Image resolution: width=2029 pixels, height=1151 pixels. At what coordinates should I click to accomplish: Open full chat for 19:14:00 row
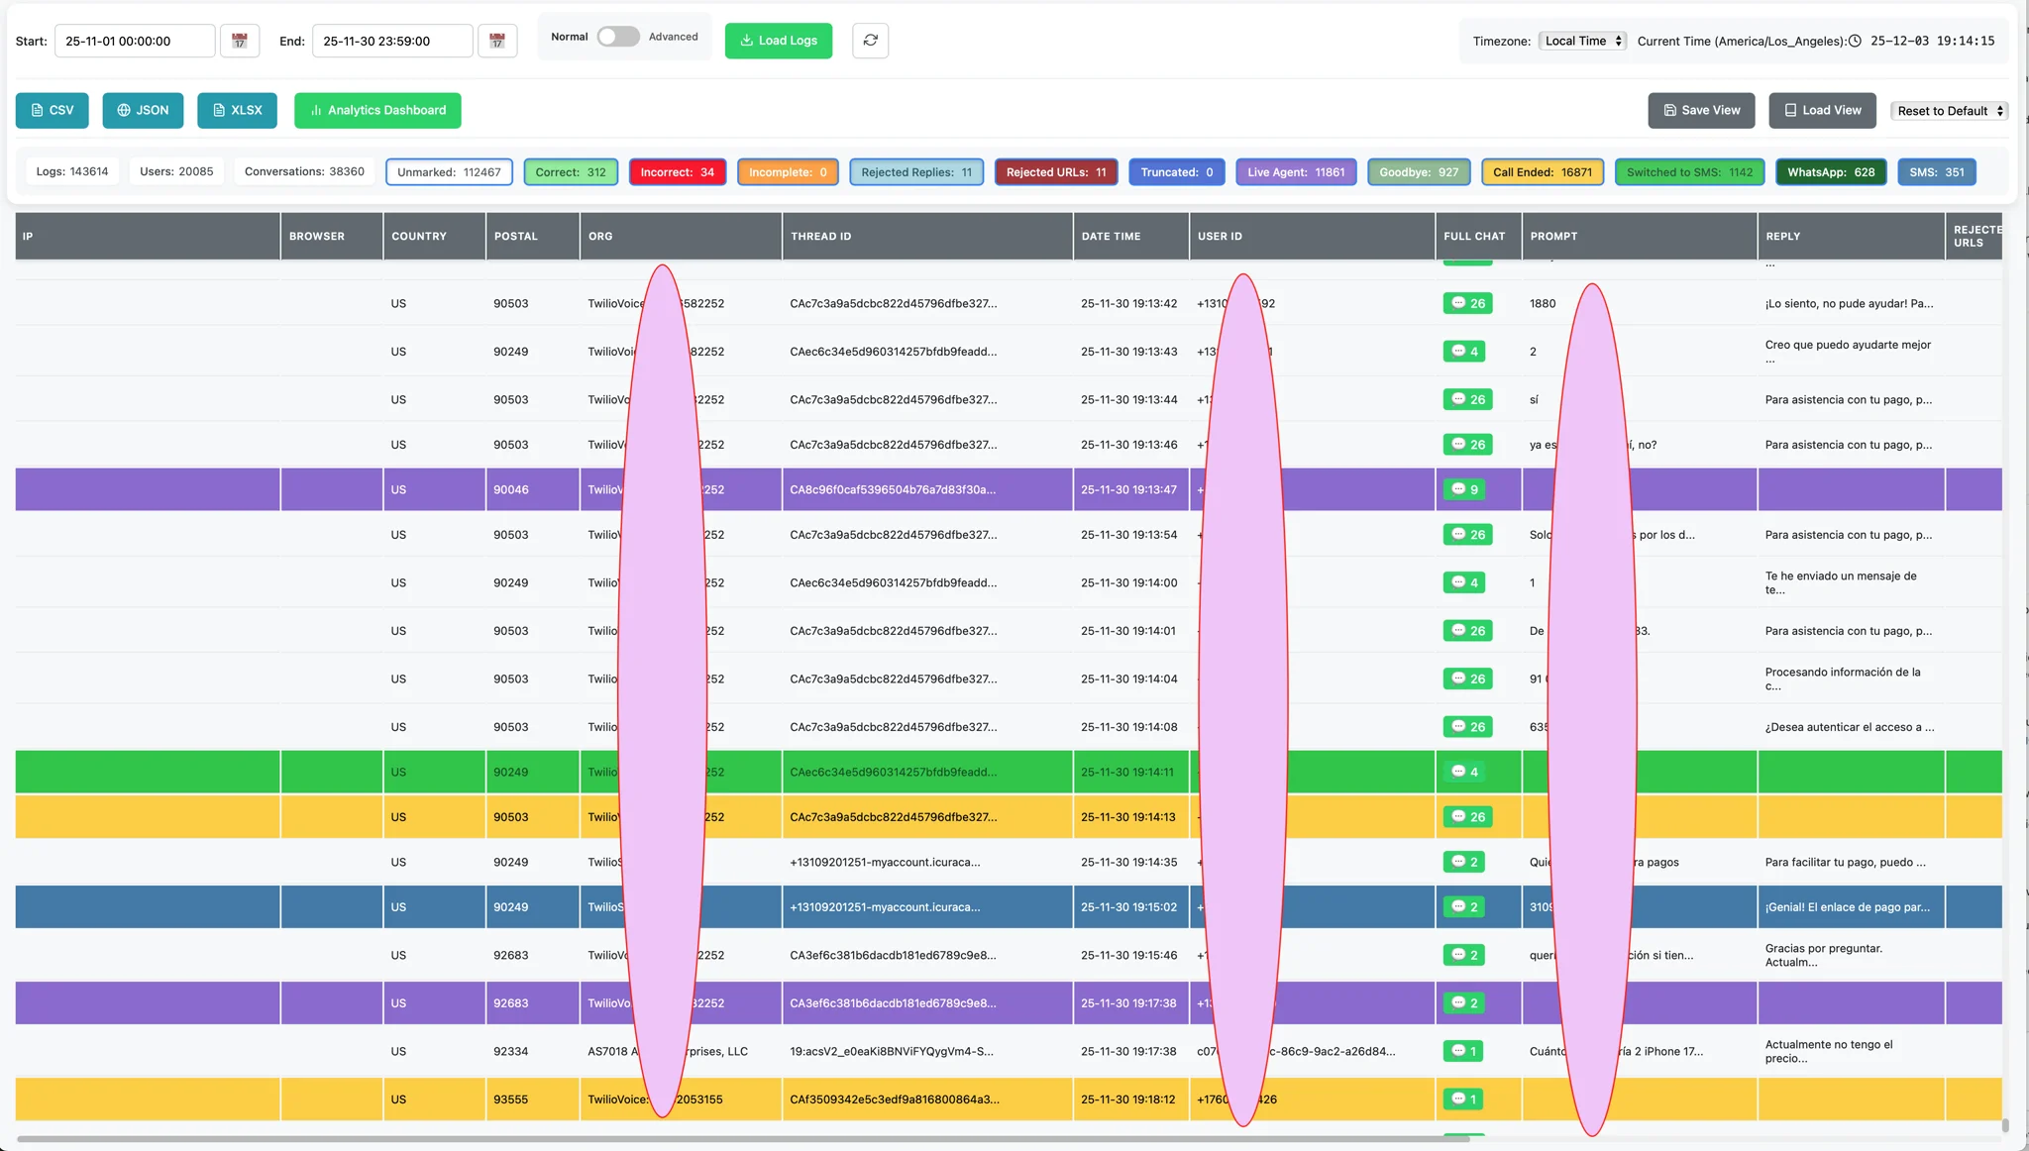tap(1464, 582)
